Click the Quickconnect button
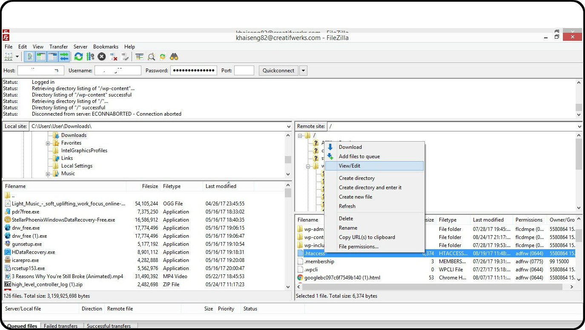585x330 pixels. click(x=278, y=71)
